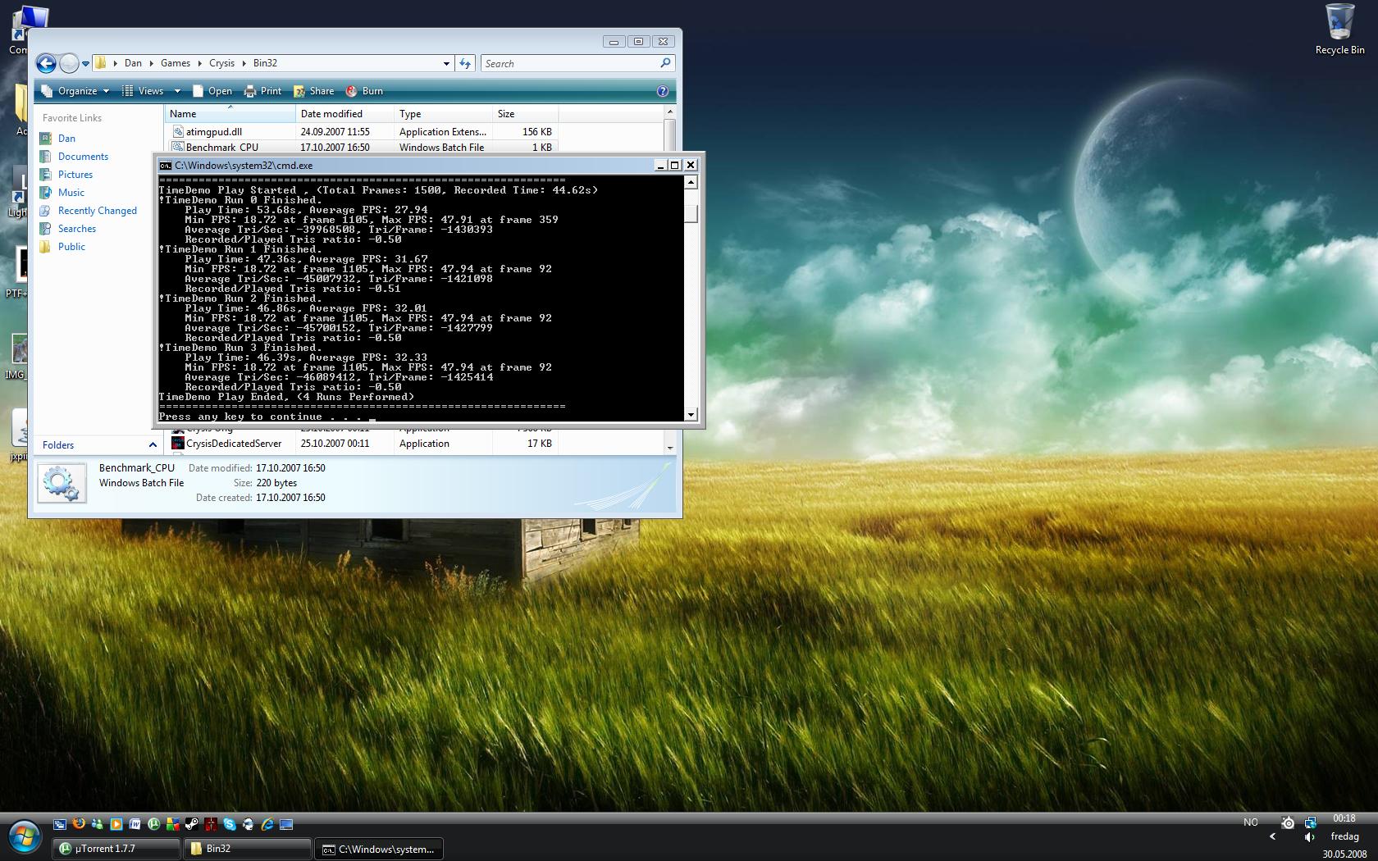1378x861 pixels.
Task: Open recent pages dropdown beside Forward arrow
Action: point(85,64)
